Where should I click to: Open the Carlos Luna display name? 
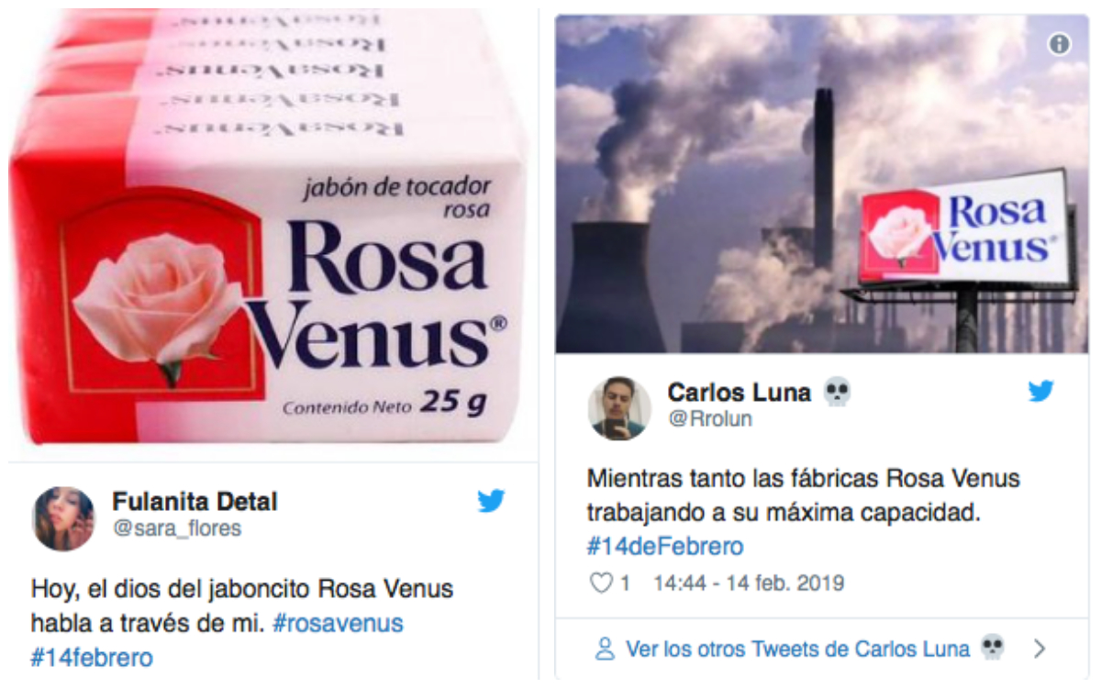pos(740,393)
